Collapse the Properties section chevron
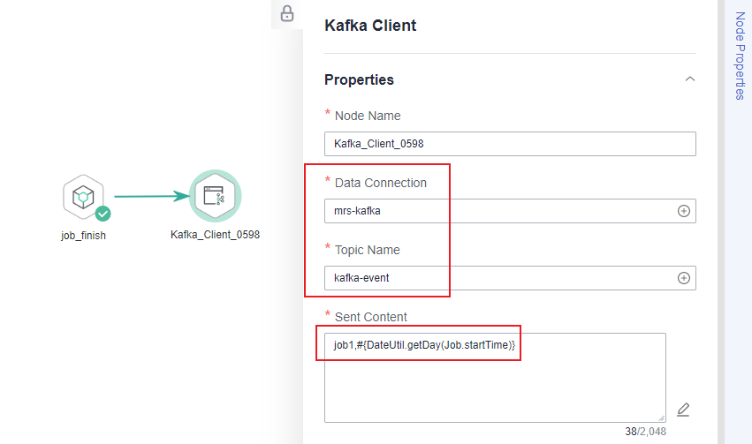 (689, 79)
